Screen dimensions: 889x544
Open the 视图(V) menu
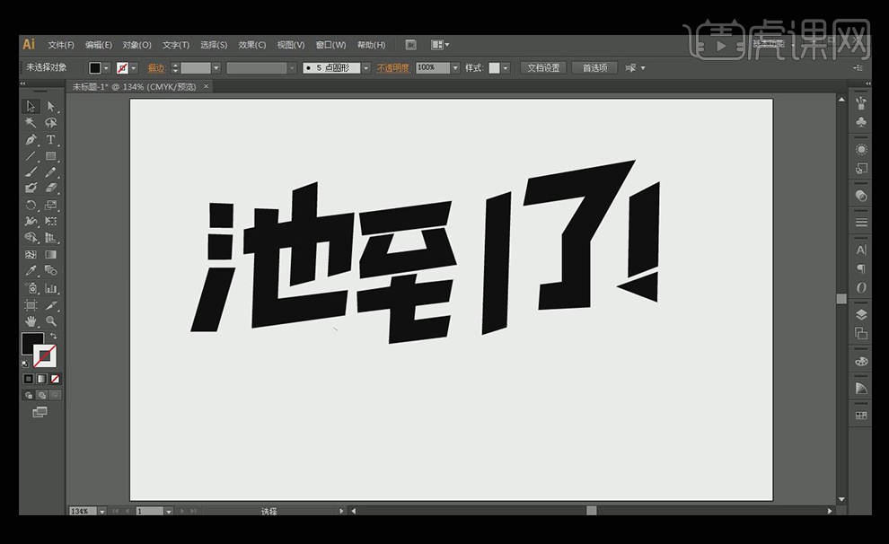tap(290, 45)
